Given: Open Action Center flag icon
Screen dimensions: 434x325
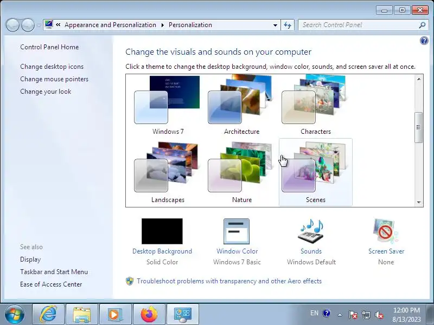Looking at the screenshot, I should coord(353,315).
